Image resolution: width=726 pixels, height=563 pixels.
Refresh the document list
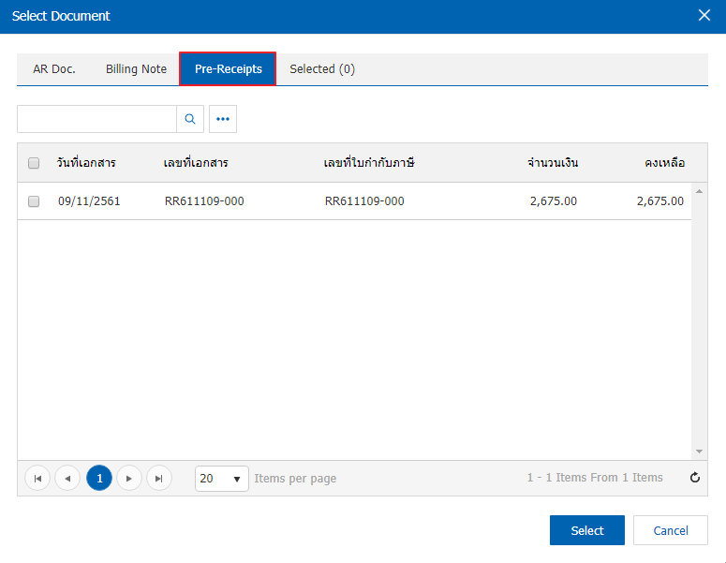coord(694,478)
